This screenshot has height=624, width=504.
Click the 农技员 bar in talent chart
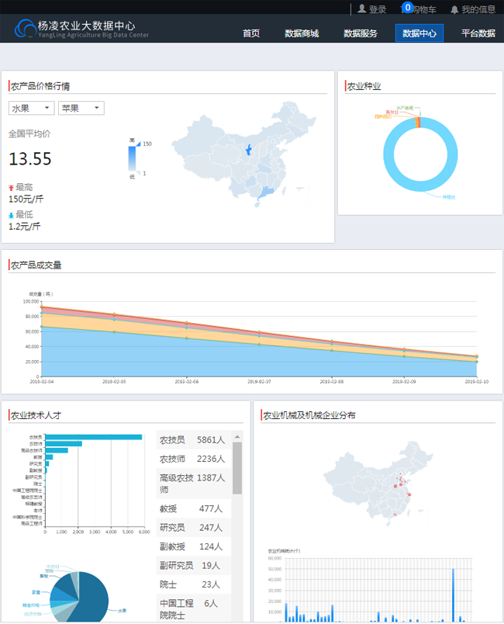click(93, 437)
